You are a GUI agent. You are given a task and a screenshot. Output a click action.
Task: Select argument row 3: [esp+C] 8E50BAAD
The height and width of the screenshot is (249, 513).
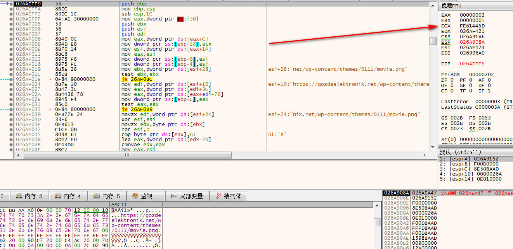pyautogui.click(x=475, y=169)
